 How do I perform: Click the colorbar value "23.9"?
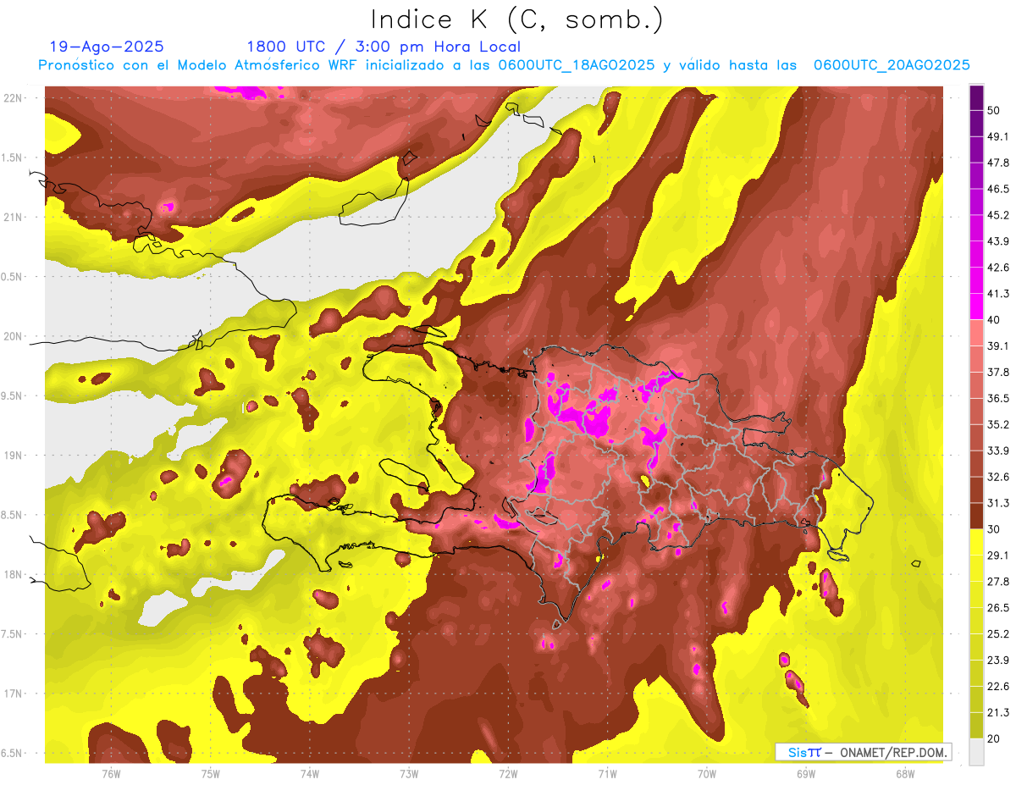pyautogui.click(x=997, y=661)
